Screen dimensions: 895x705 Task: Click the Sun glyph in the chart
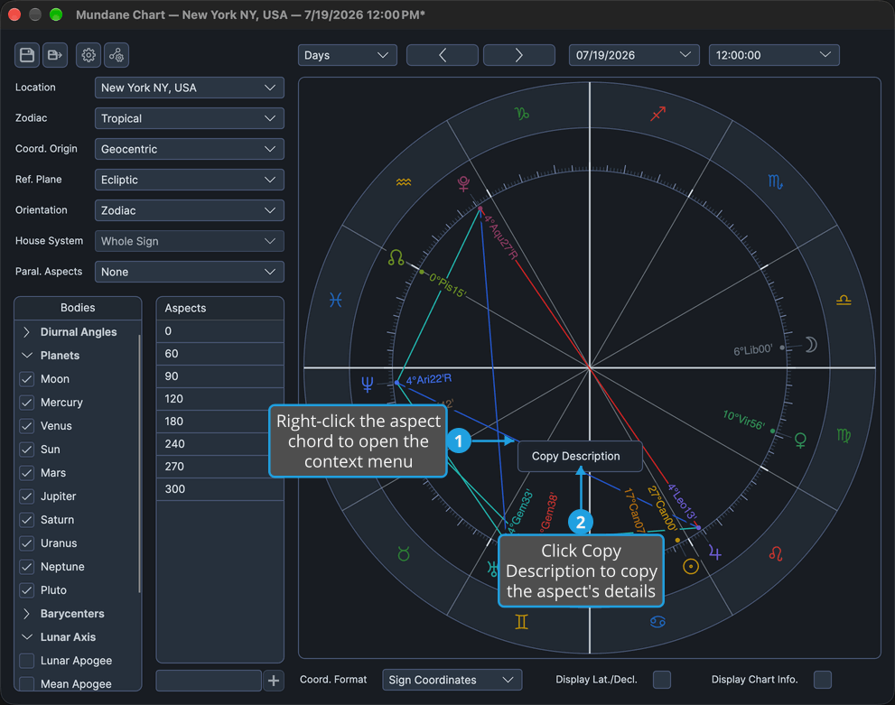click(x=691, y=566)
